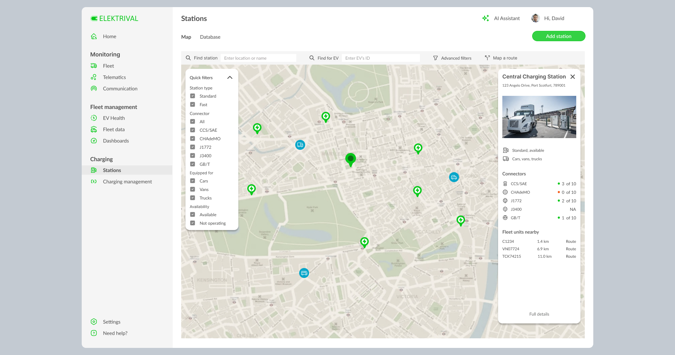Click the Map a route arrow icon
This screenshot has width=675, height=355.
[487, 58]
